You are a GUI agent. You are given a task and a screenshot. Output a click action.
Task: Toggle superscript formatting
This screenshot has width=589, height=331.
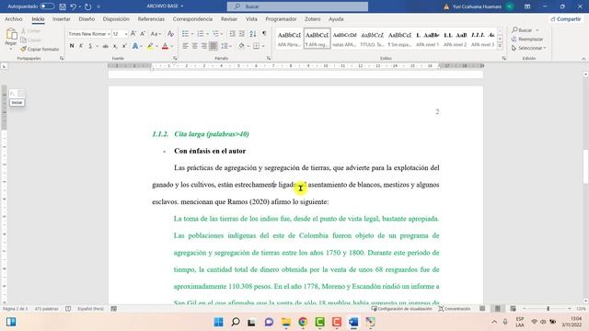124,46
